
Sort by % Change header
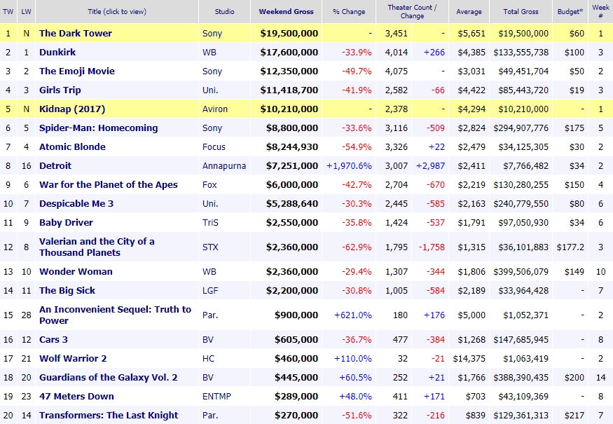pyautogui.click(x=349, y=11)
